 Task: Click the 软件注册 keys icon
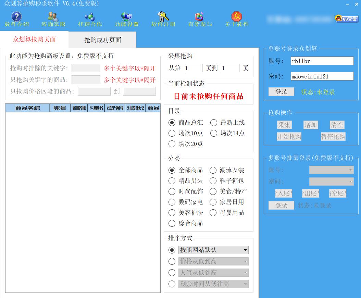(163, 17)
